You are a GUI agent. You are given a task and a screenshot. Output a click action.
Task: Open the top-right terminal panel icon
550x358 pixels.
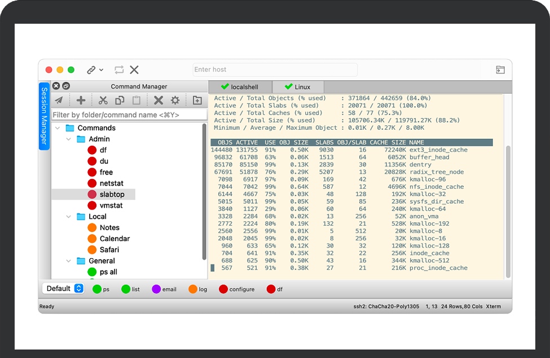point(500,70)
